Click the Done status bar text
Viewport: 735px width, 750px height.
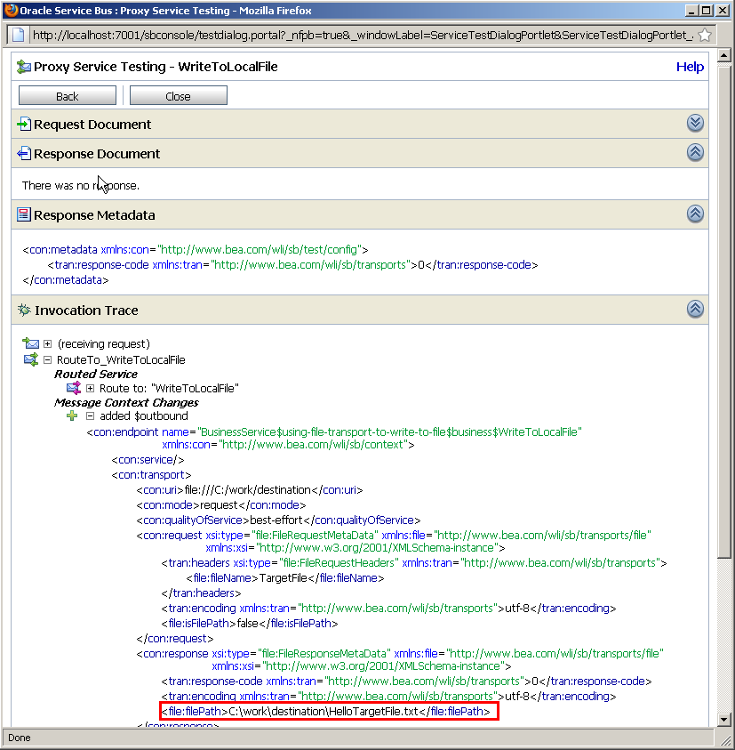[x=20, y=738]
